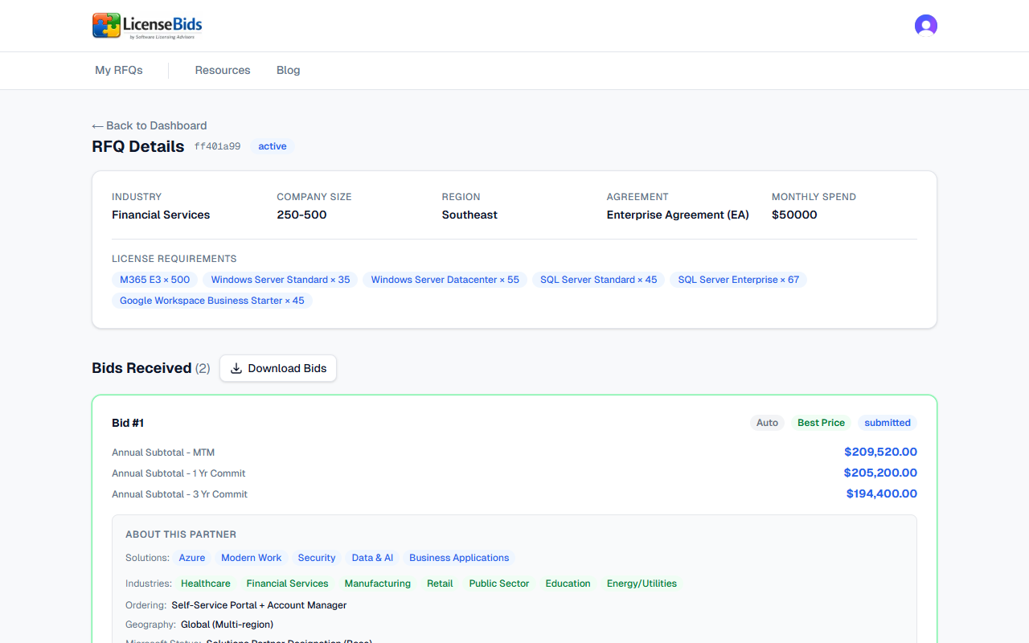
Task: Select the Industry value above License Requirements
Action: [161, 215]
